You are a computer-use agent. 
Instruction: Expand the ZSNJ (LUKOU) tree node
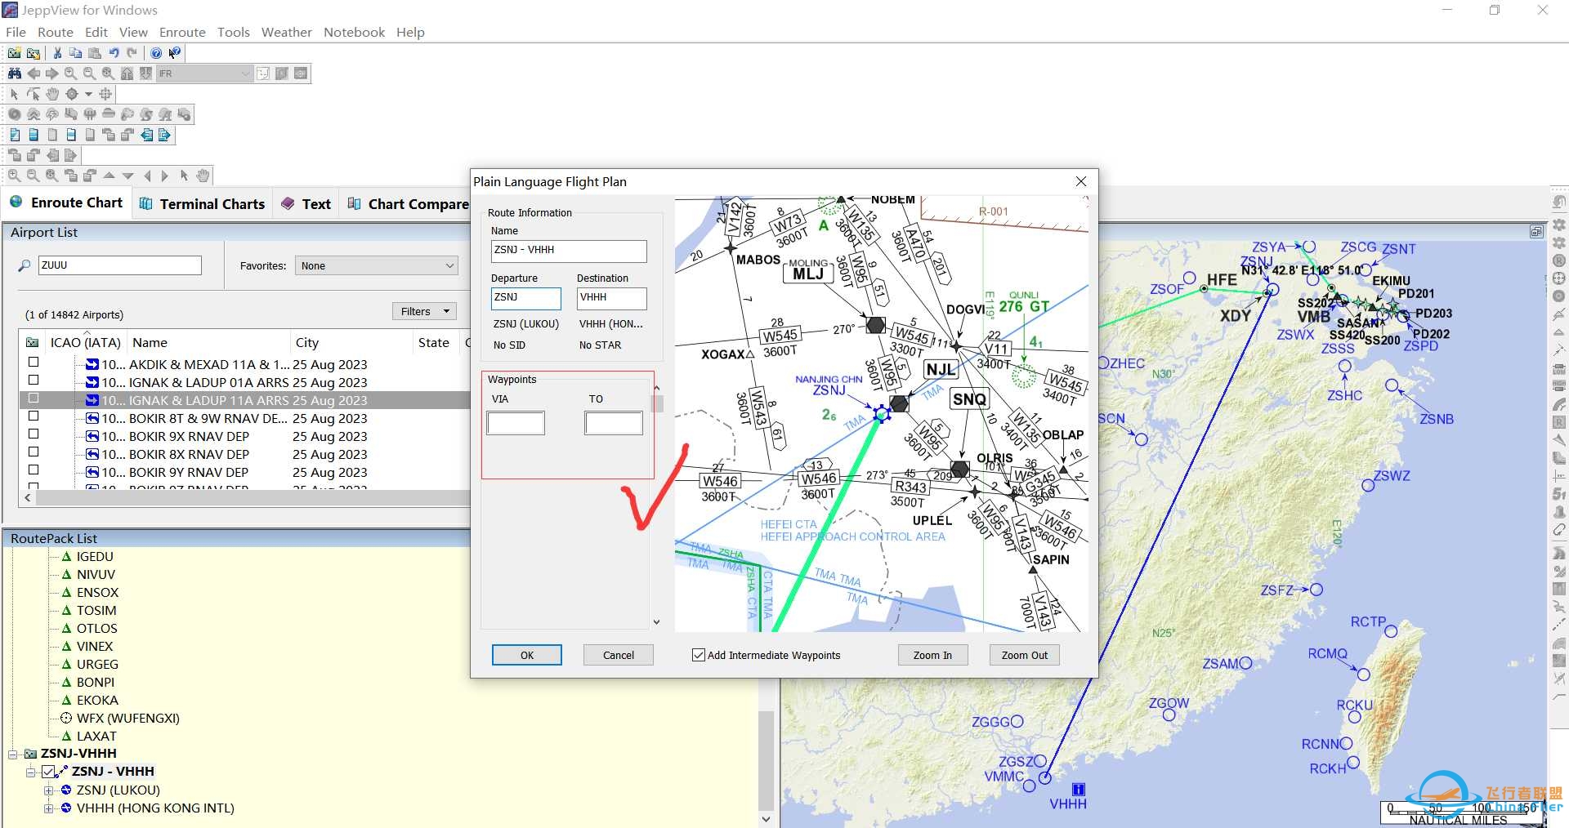pos(48,790)
